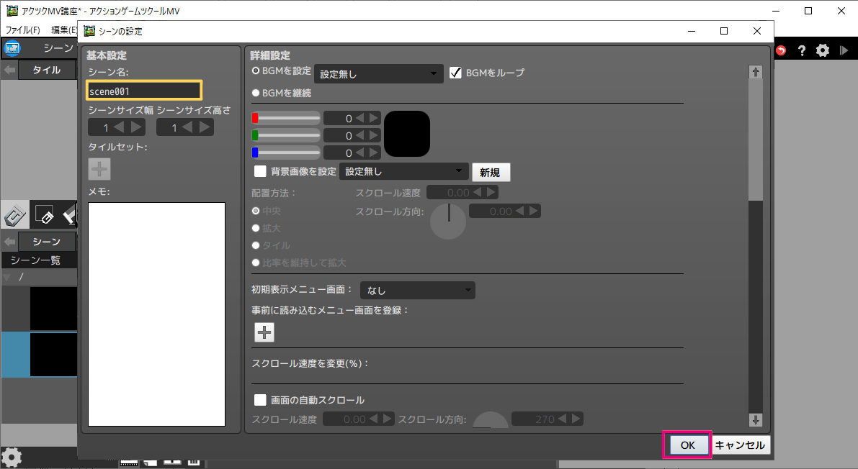Select the BGMを継続 radio button

[x=256, y=93]
